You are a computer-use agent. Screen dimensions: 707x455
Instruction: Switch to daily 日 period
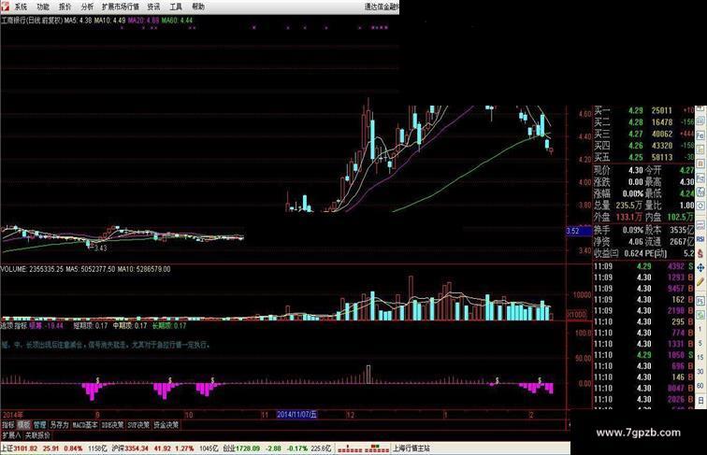click(700, 400)
